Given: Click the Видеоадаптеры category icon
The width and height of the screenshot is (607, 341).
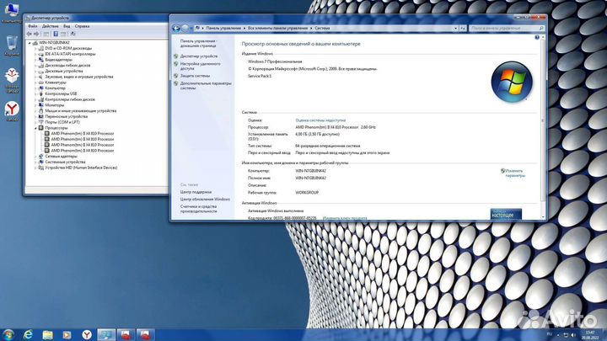Looking at the screenshot, I should tap(41, 60).
